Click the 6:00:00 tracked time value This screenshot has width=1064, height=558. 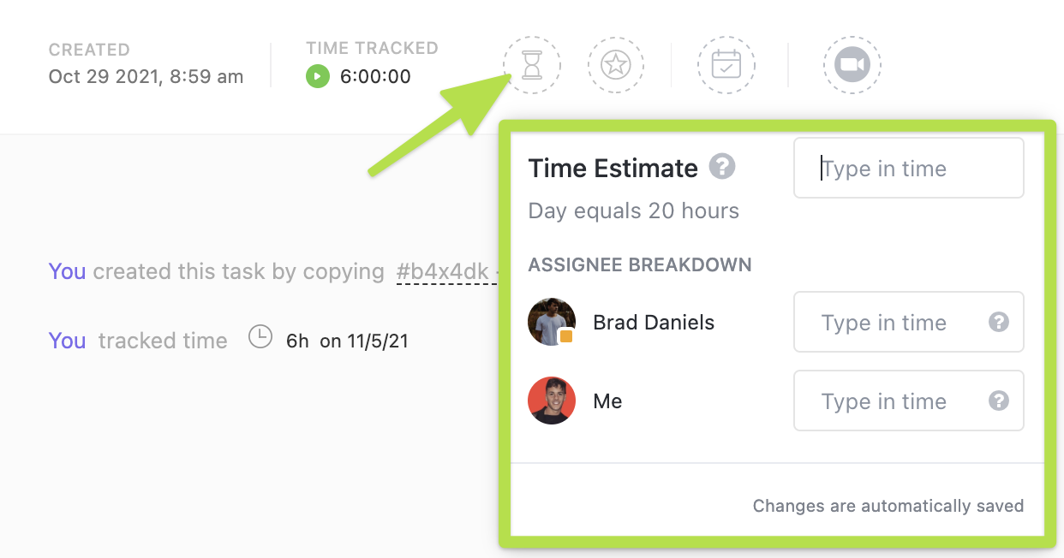point(375,77)
